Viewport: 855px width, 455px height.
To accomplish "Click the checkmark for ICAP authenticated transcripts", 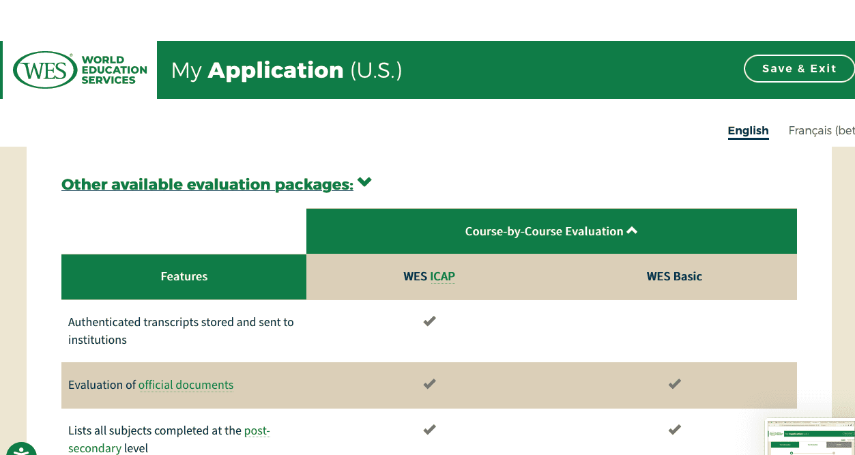I will point(429,321).
